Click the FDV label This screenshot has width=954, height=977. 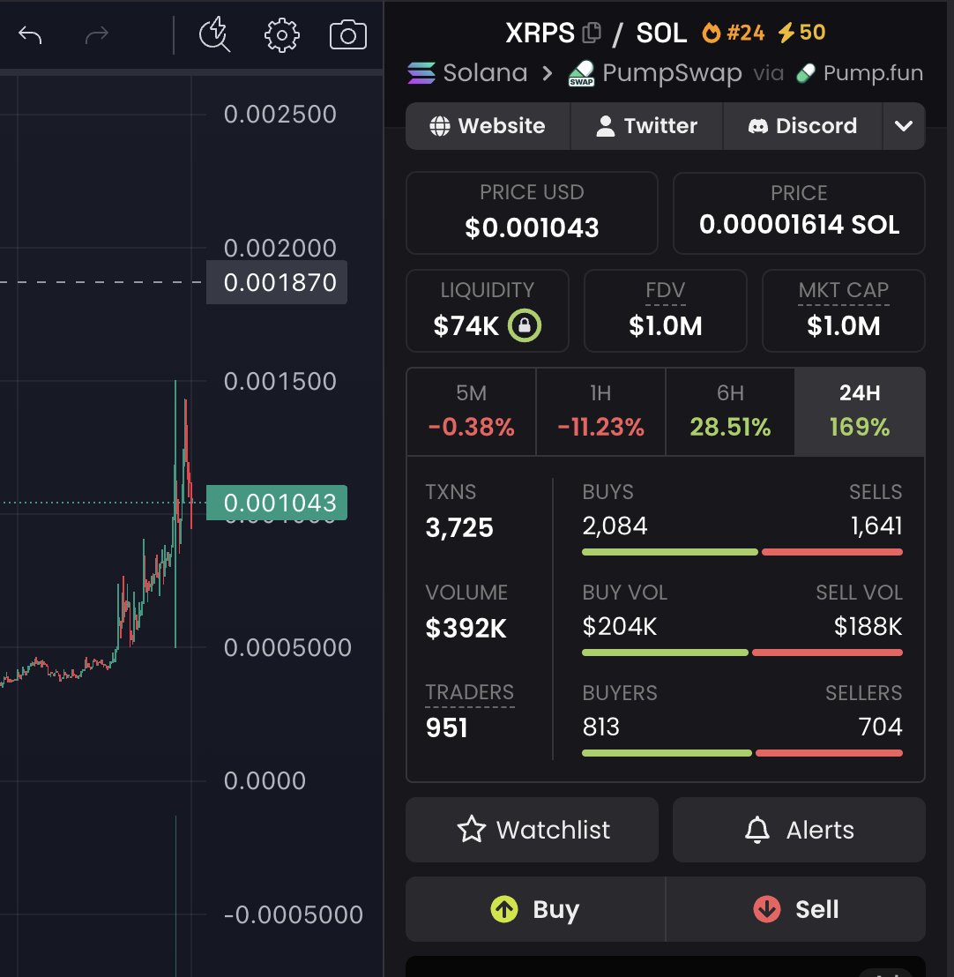[x=666, y=290]
